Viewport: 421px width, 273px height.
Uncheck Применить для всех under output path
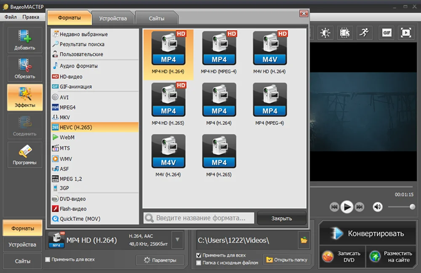click(x=199, y=255)
